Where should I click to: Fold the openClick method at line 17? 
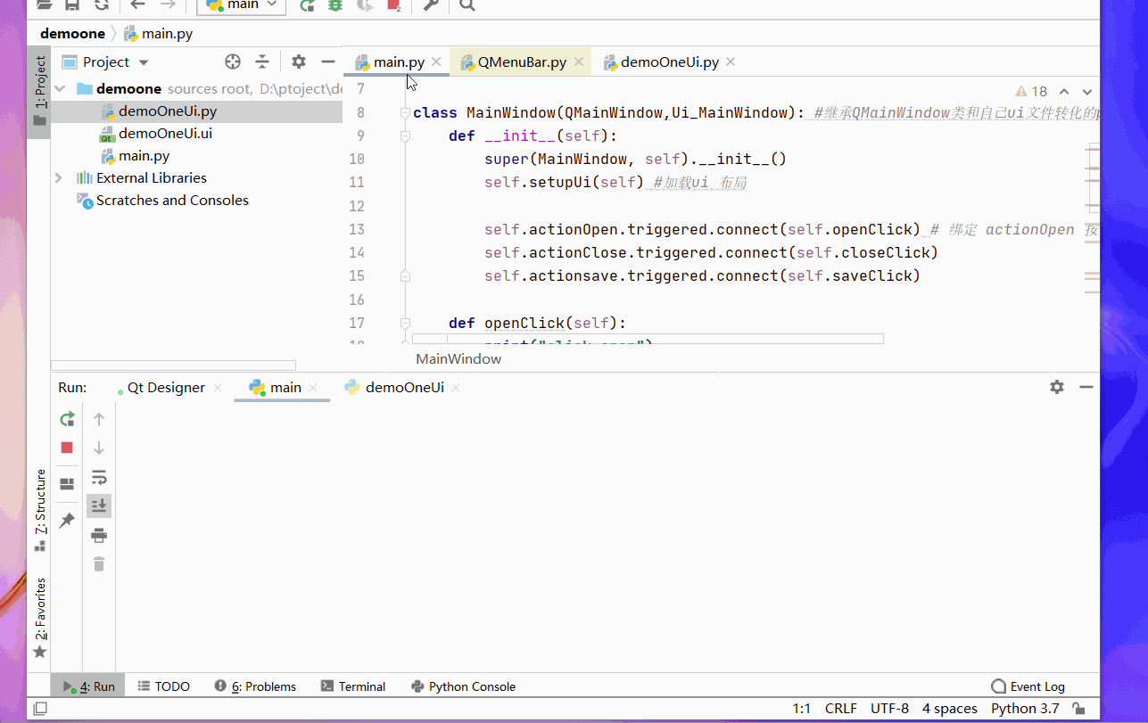pos(405,323)
